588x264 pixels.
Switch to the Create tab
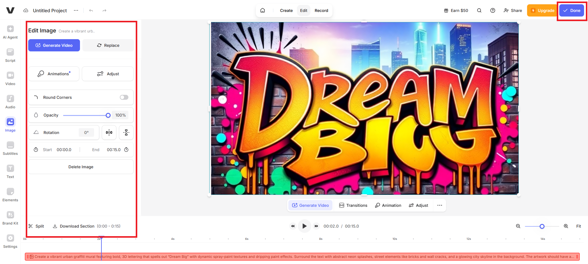[286, 10]
